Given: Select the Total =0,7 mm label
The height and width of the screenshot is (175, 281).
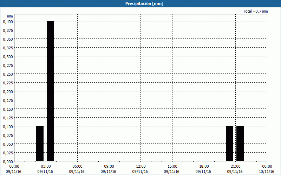Looking at the screenshot, I should click(255, 11).
